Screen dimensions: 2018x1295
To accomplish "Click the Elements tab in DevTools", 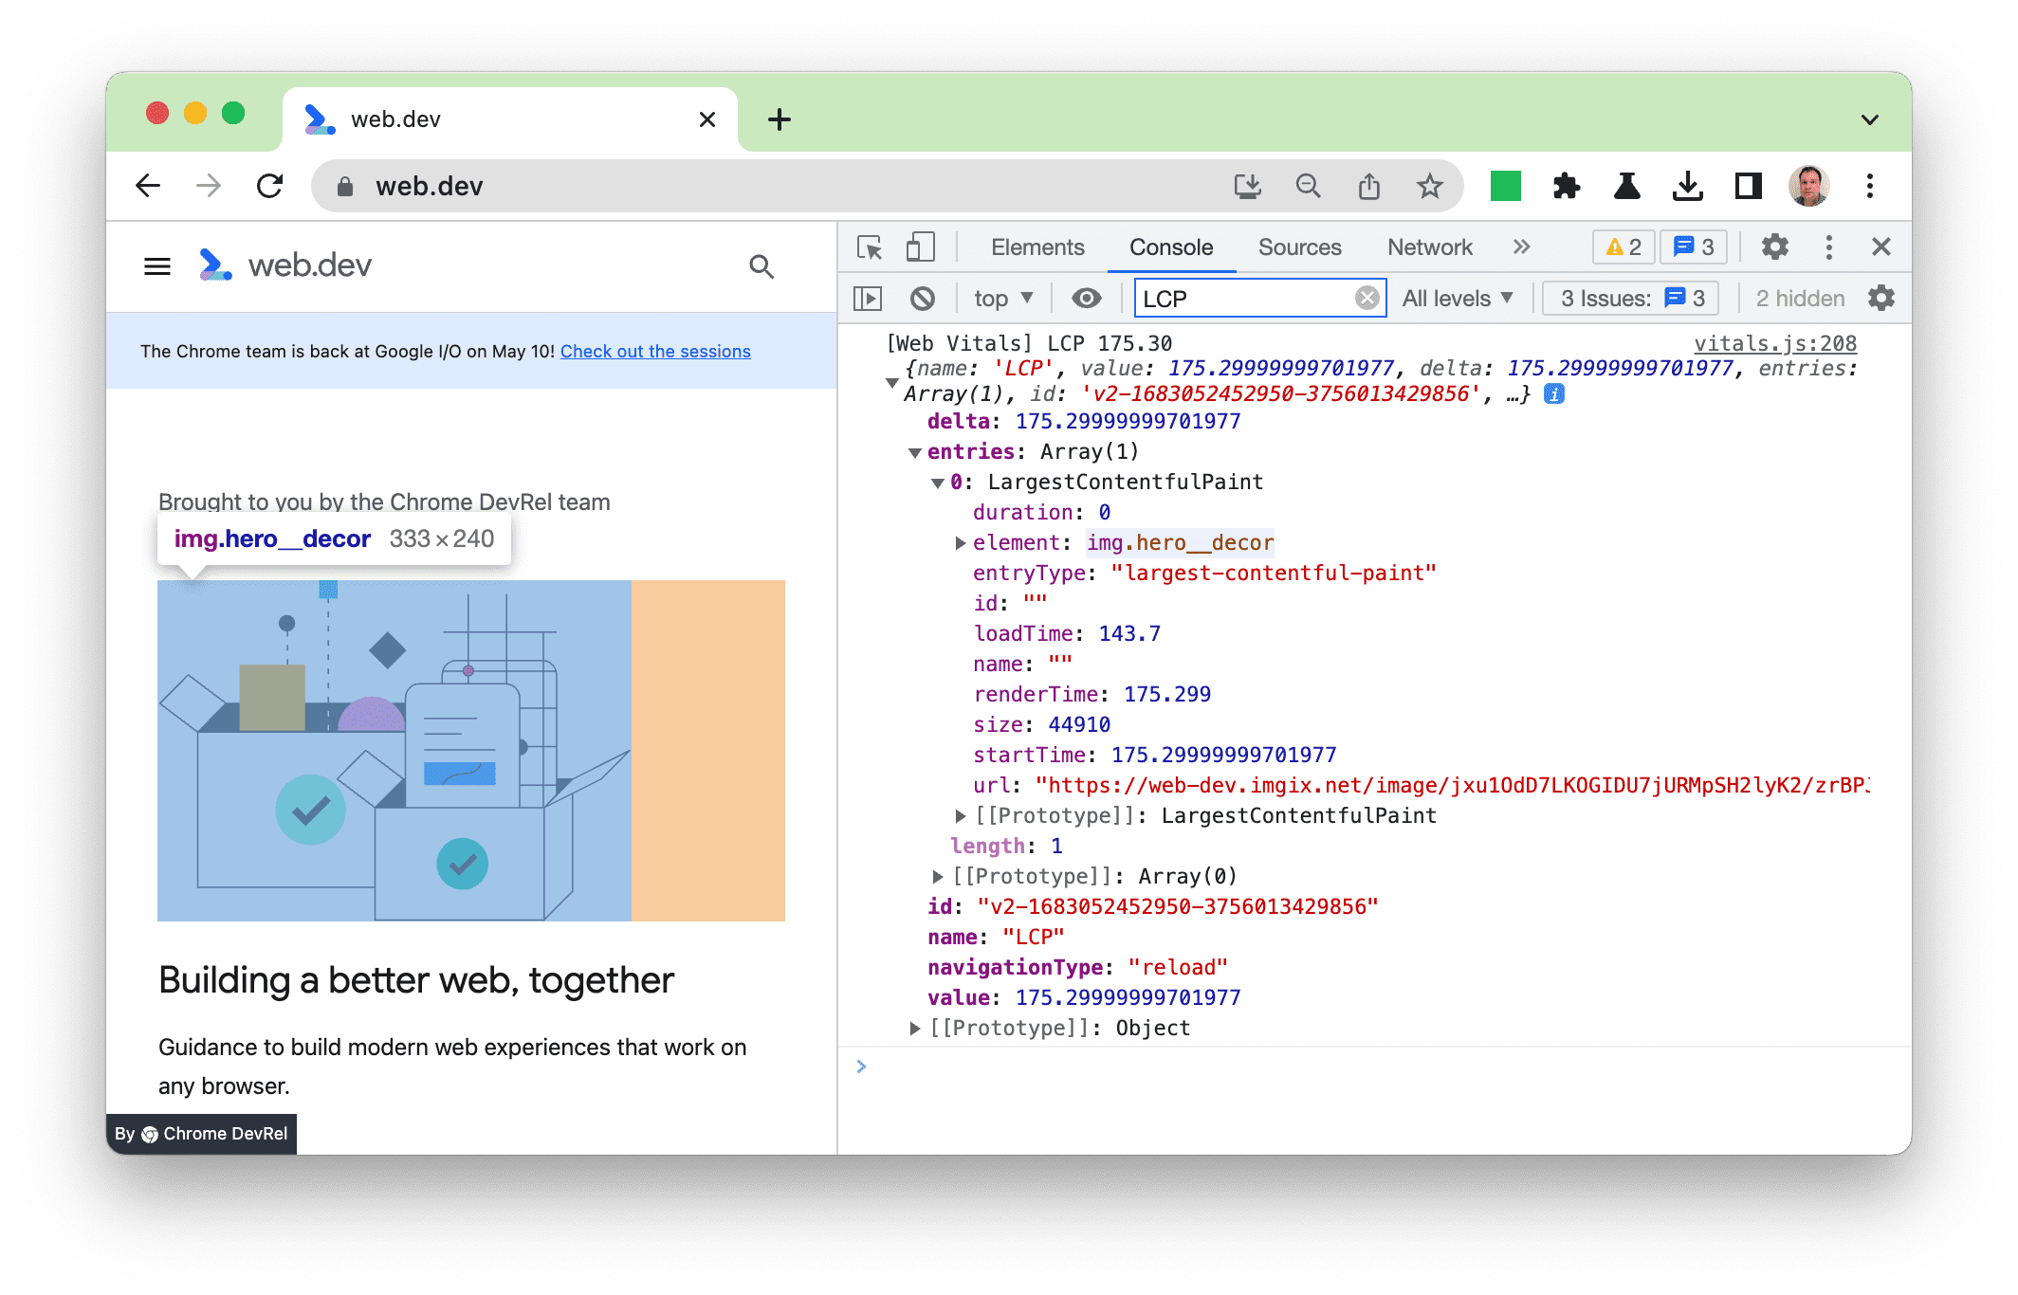I will (1037, 246).
